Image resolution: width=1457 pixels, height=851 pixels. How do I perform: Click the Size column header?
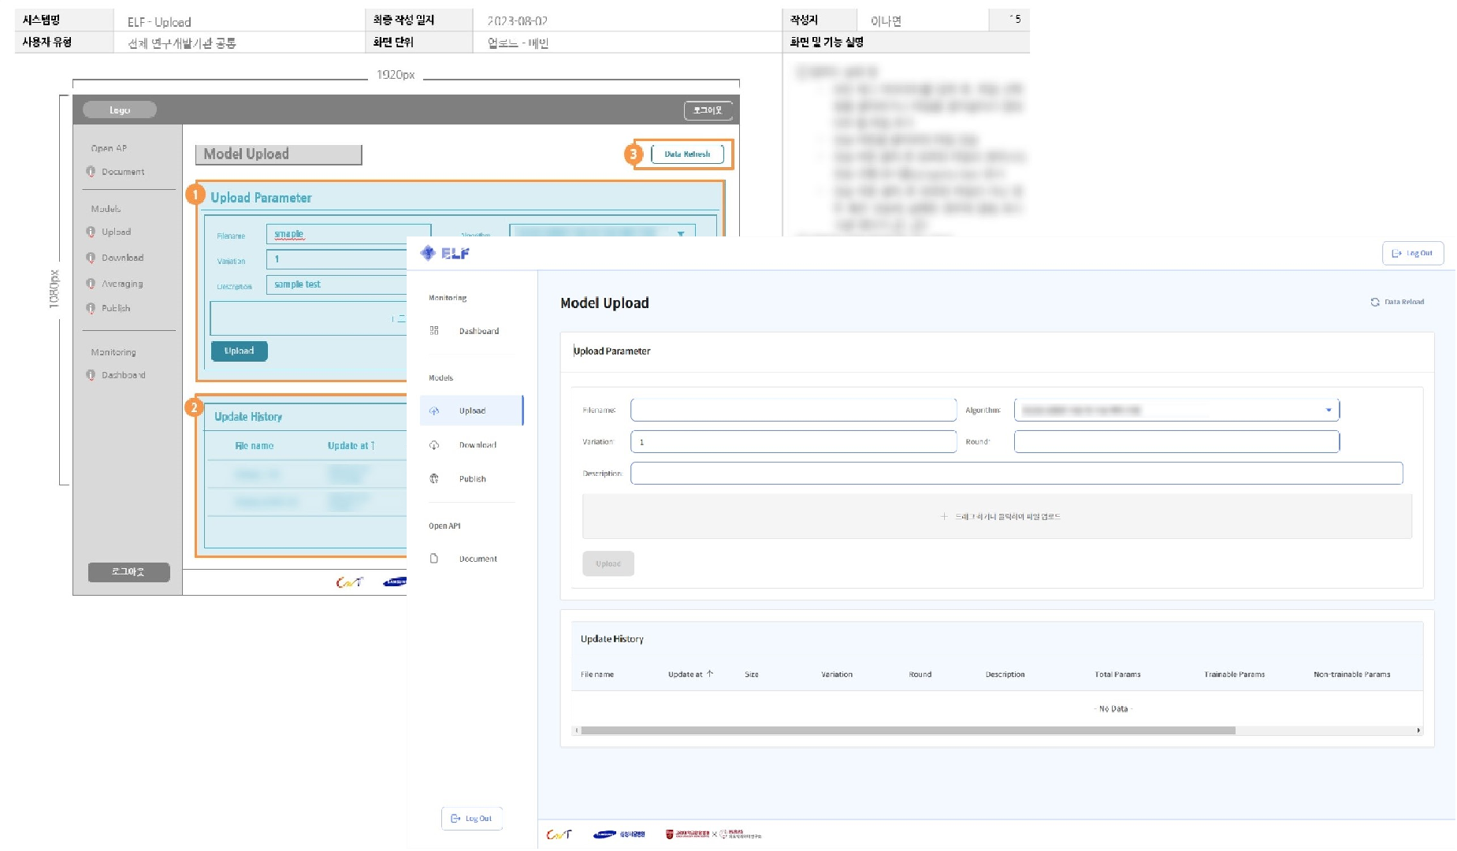pos(752,674)
